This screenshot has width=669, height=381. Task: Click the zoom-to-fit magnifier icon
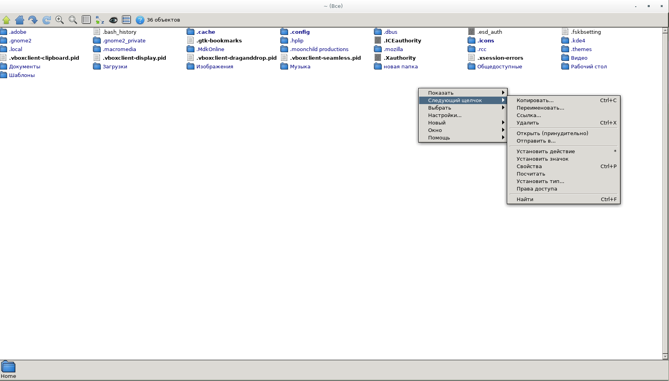(x=73, y=20)
